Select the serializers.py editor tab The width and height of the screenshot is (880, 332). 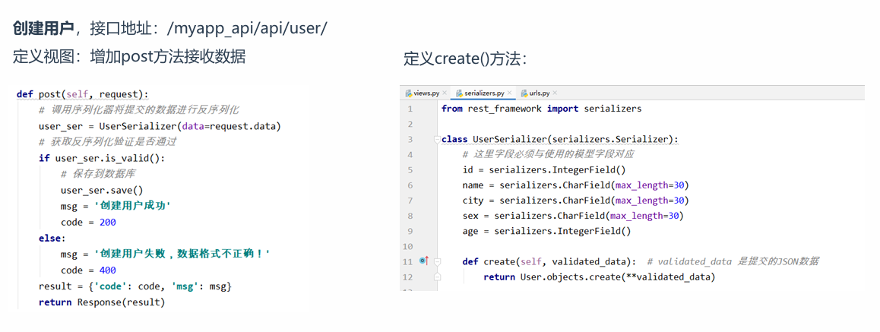tap(484, 93)
